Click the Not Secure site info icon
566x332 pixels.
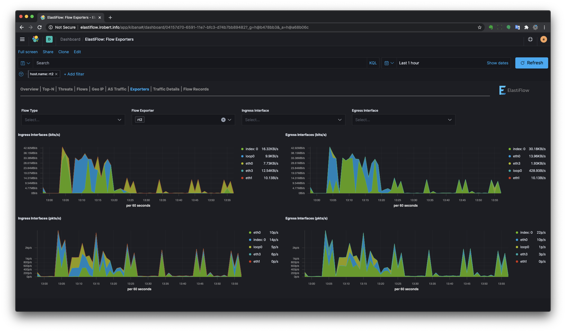coord(51,27)
